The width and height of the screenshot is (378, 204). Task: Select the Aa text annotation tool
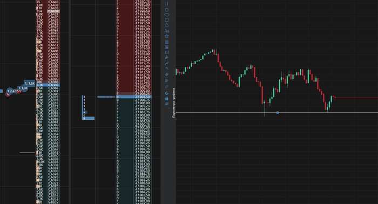tap(166, 31)
